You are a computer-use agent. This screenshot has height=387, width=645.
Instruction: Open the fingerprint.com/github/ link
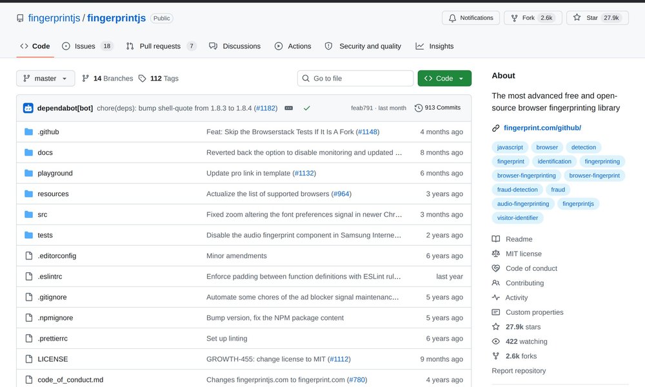click(x=542, y=128)
